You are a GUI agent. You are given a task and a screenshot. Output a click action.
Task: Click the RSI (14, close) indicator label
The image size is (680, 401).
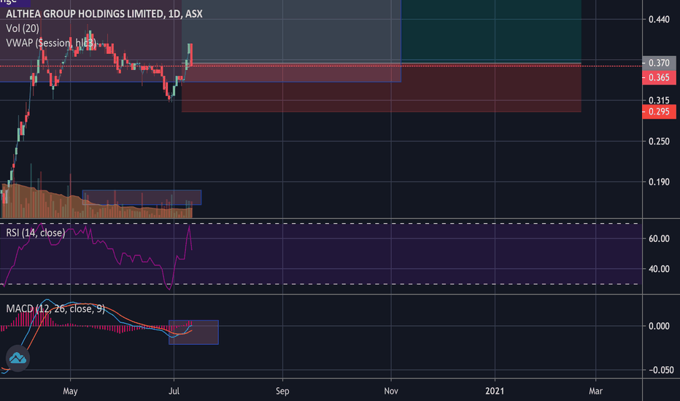tap(36, 233)
